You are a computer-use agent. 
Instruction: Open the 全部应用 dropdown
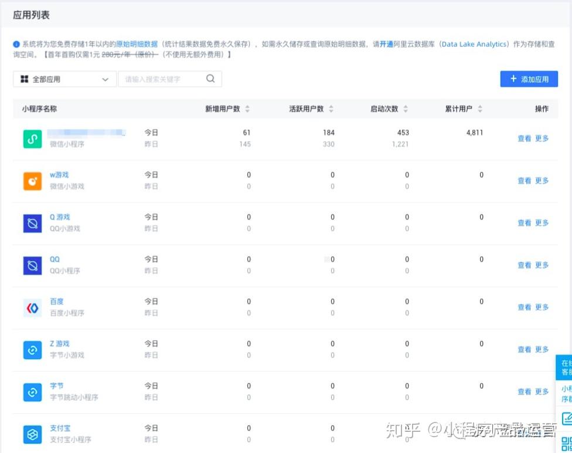click(64, 79)
